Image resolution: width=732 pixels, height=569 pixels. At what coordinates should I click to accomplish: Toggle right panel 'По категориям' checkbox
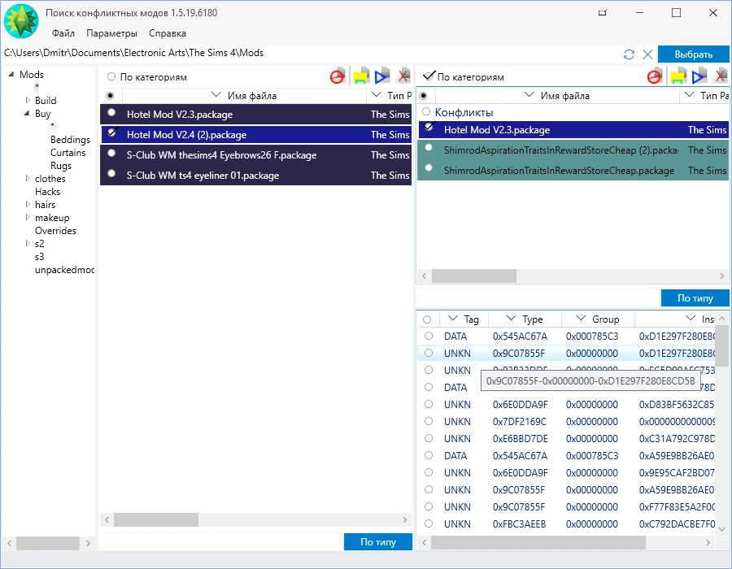[x=429, y=76]
